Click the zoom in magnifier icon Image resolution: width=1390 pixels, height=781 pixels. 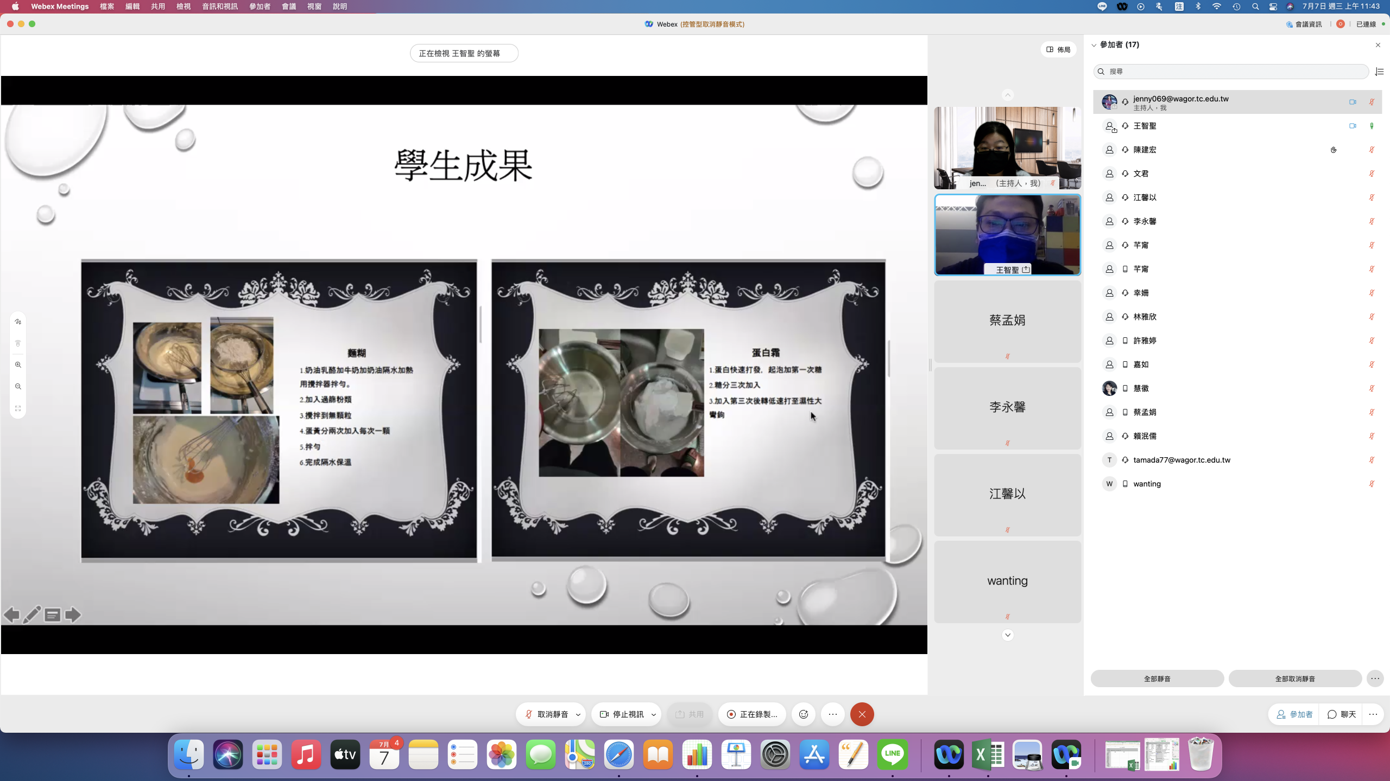coord(18,365)
